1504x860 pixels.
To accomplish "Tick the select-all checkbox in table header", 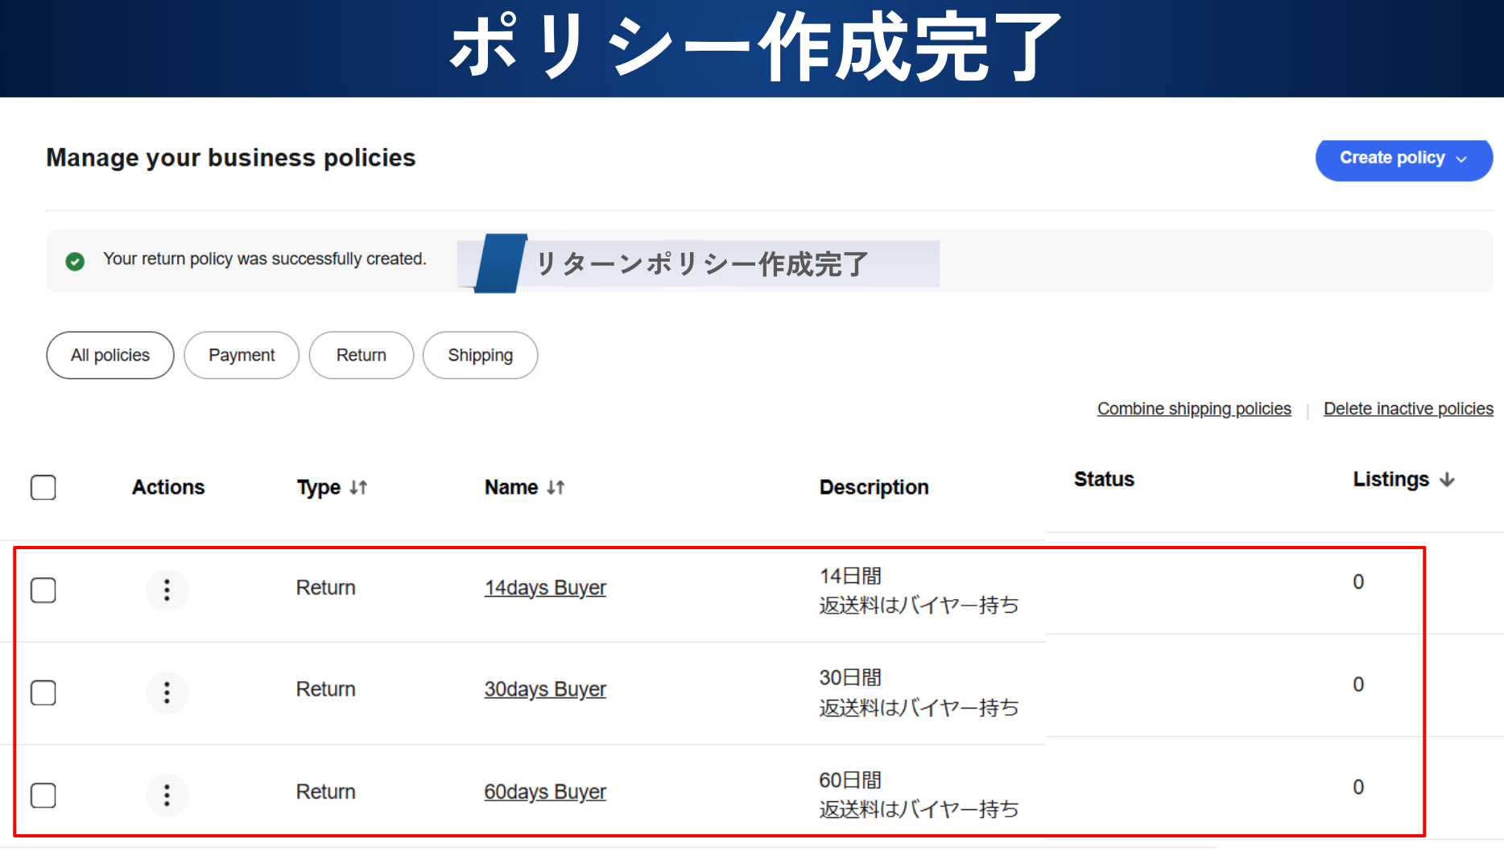I will pyautogui.click(x=43, y=487).
